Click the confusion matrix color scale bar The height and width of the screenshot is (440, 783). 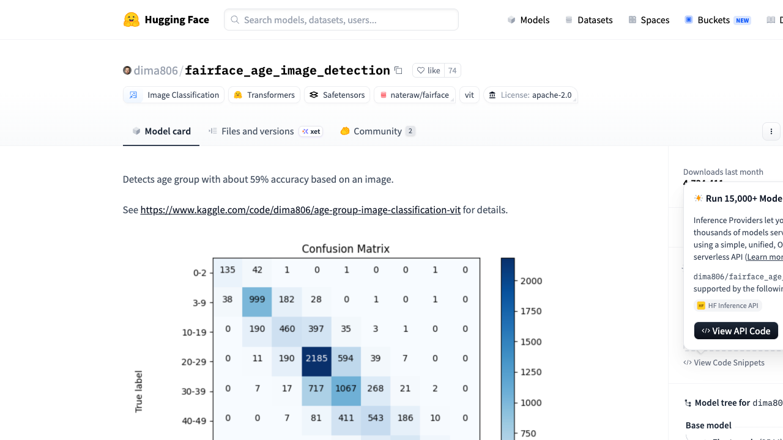click(508, 349)
